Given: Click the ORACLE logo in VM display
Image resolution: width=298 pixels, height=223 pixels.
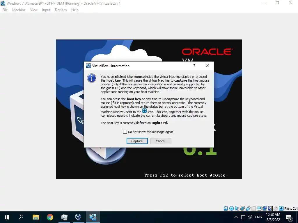Looking at the screenshot, I should [x=207, y=52].
